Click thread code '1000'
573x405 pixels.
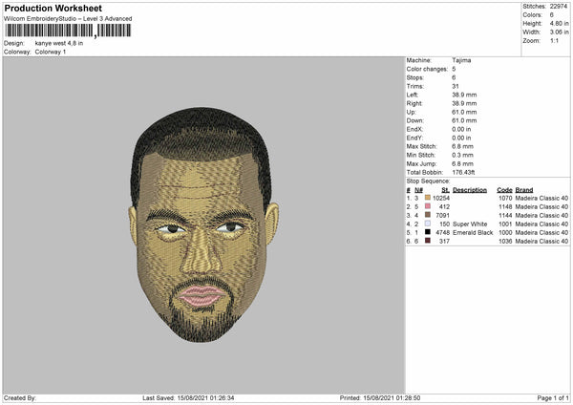tap(505, 232)
